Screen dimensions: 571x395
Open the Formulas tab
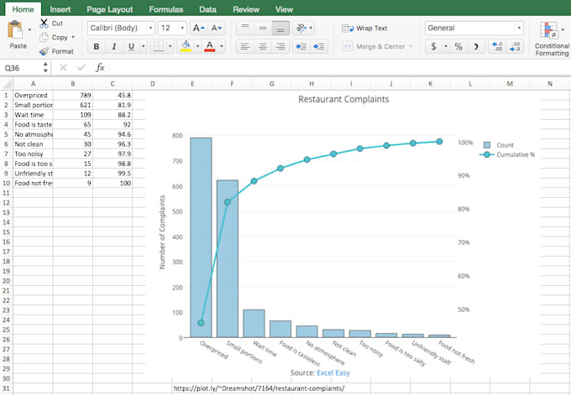(x=165, y=9)
